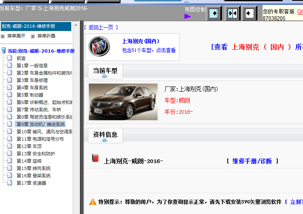Click 包含51个车型，点击查看 link
The width and height of the screenshot is (303, 214).
pos(149,50)
